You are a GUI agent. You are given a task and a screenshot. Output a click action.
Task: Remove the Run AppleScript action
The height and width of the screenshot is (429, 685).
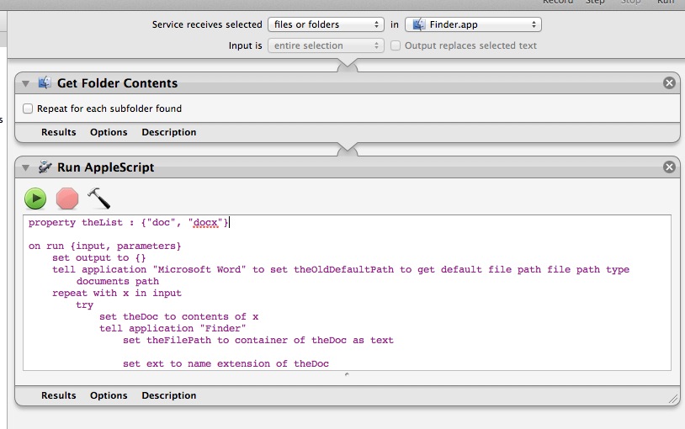click(669, 167)
